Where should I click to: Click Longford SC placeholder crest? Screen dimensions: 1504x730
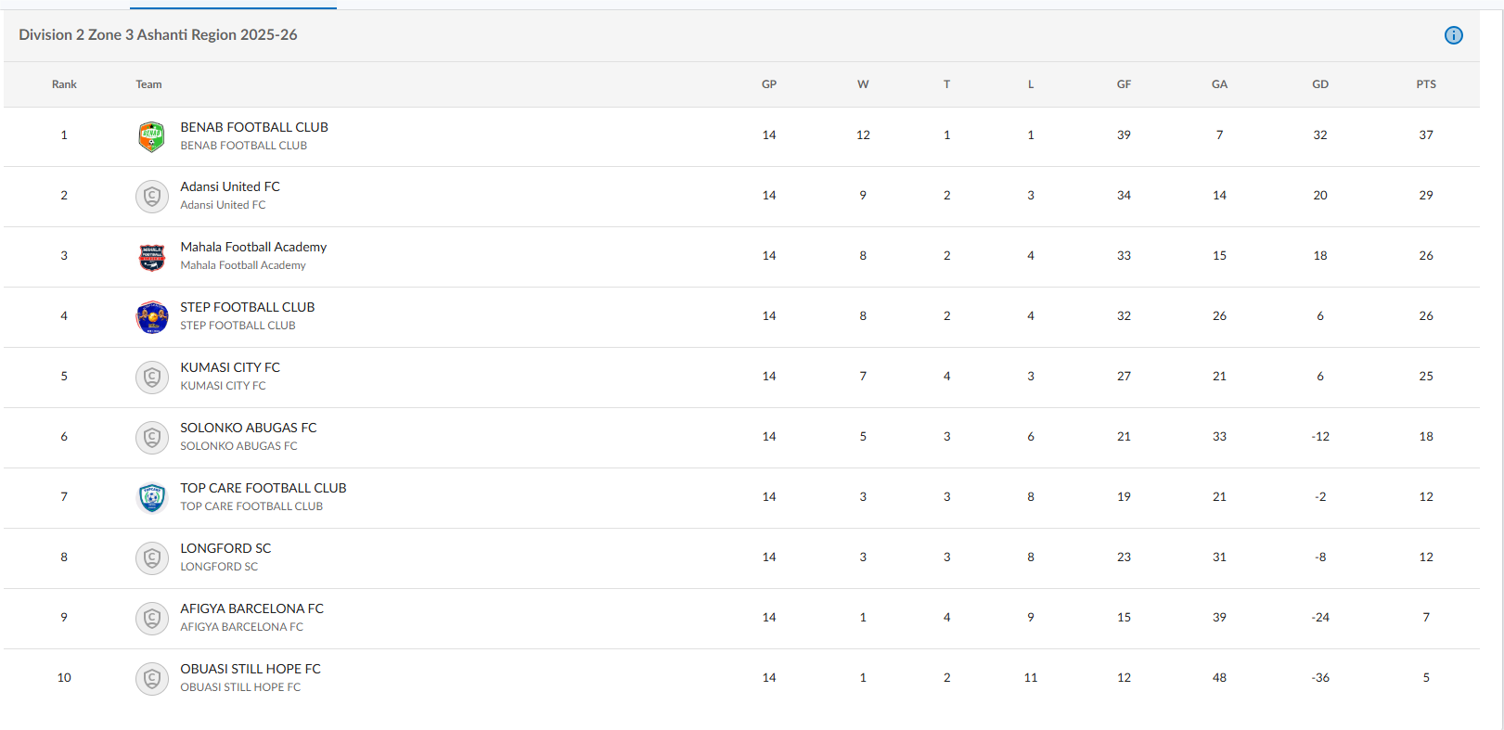click(x=151, y=558)
